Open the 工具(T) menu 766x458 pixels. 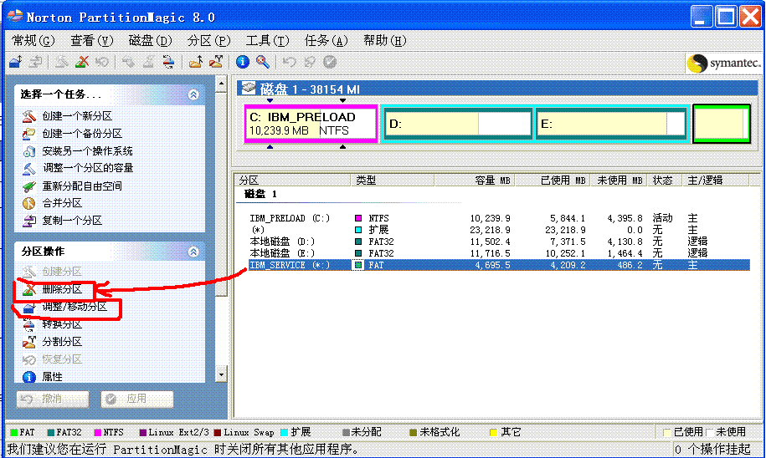coord(267,40)
